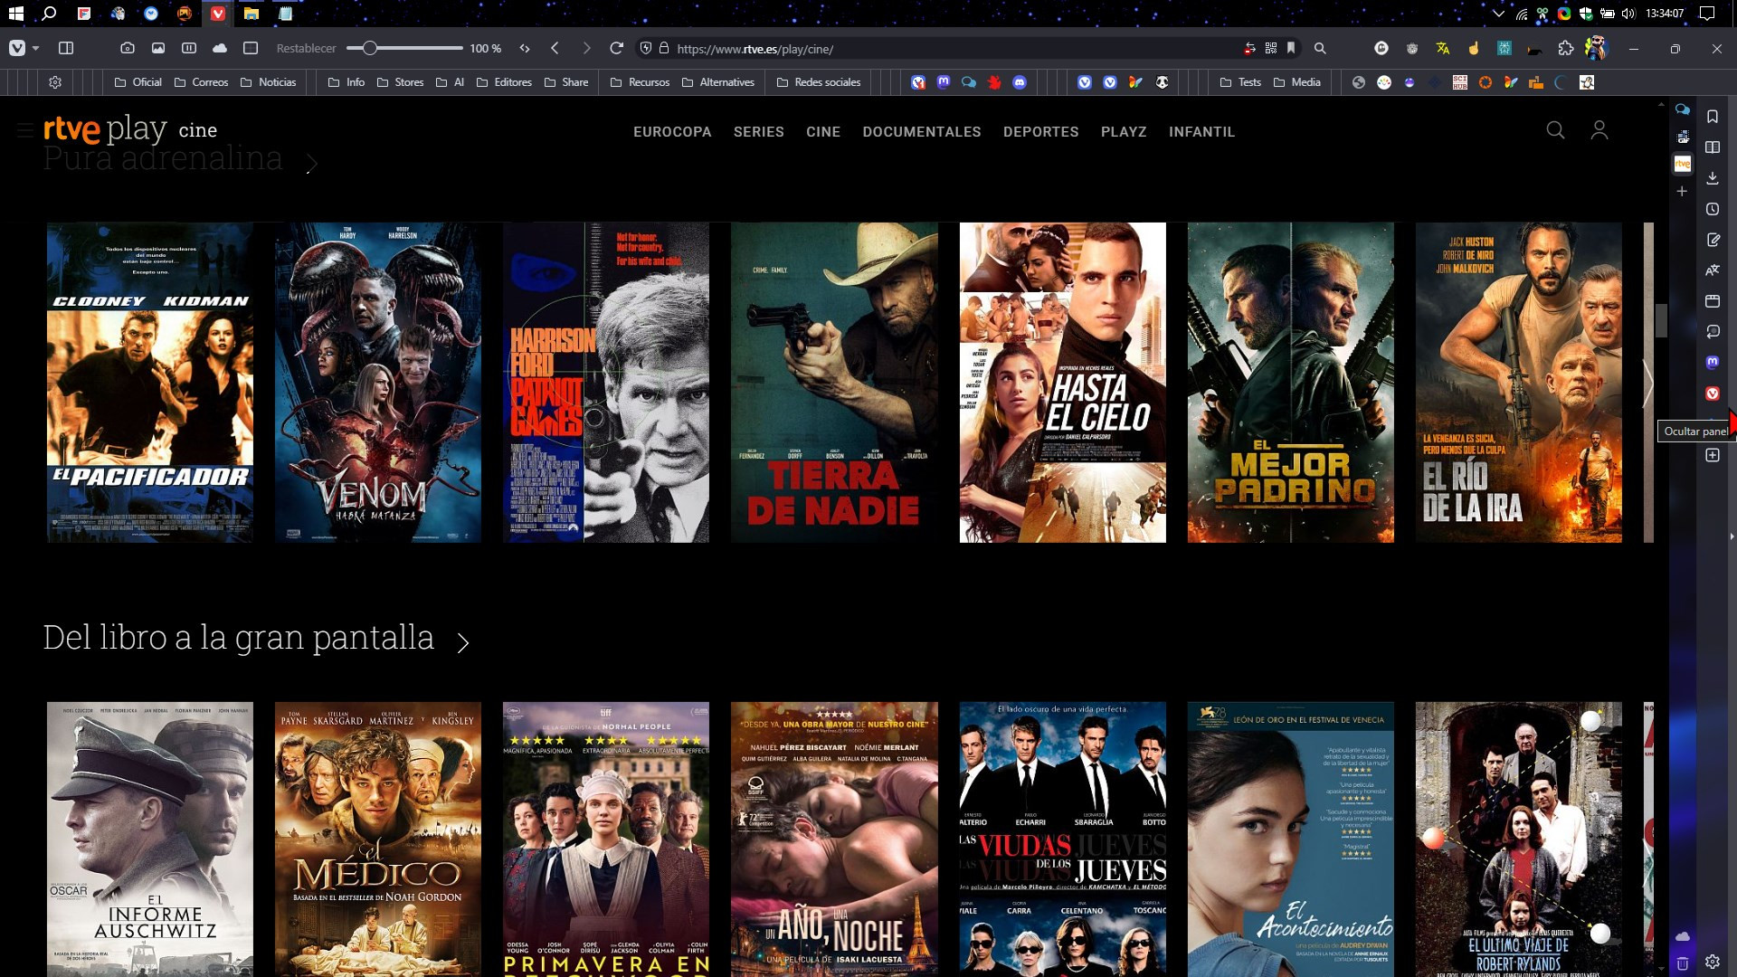Show the QR code for this page
The image size is (1737, 977).
[1271, 48]
